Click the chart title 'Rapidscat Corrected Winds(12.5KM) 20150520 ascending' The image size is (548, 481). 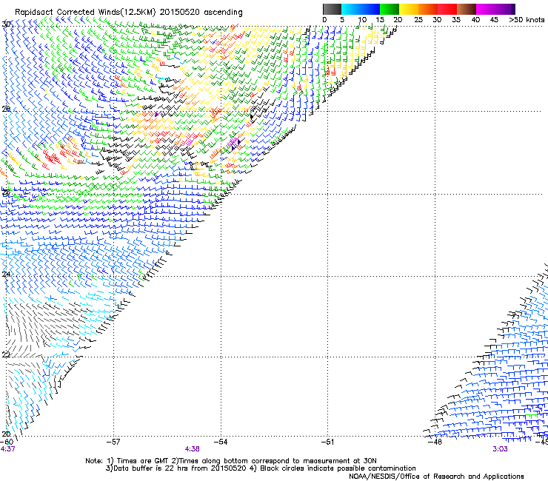[129, 13]
